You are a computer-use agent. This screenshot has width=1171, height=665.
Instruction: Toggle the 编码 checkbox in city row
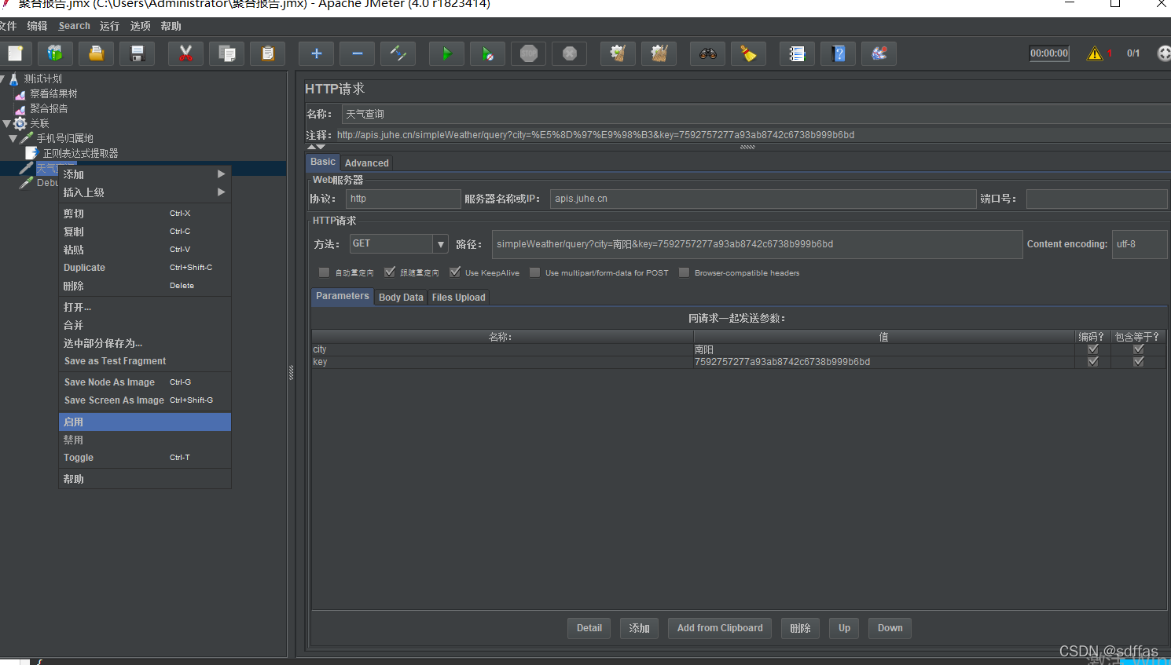click(x=1092, y=349)
